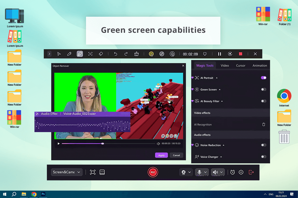Open the Screen&Camera mode dropdown
298x198 pixels.
click(66, 172)
